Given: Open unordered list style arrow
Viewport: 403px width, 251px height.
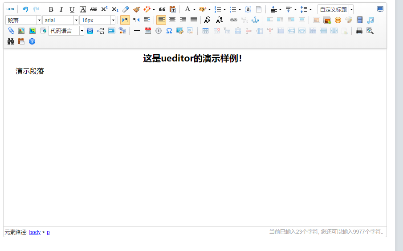Looking at the screenshot, I should tap(240, 9).
